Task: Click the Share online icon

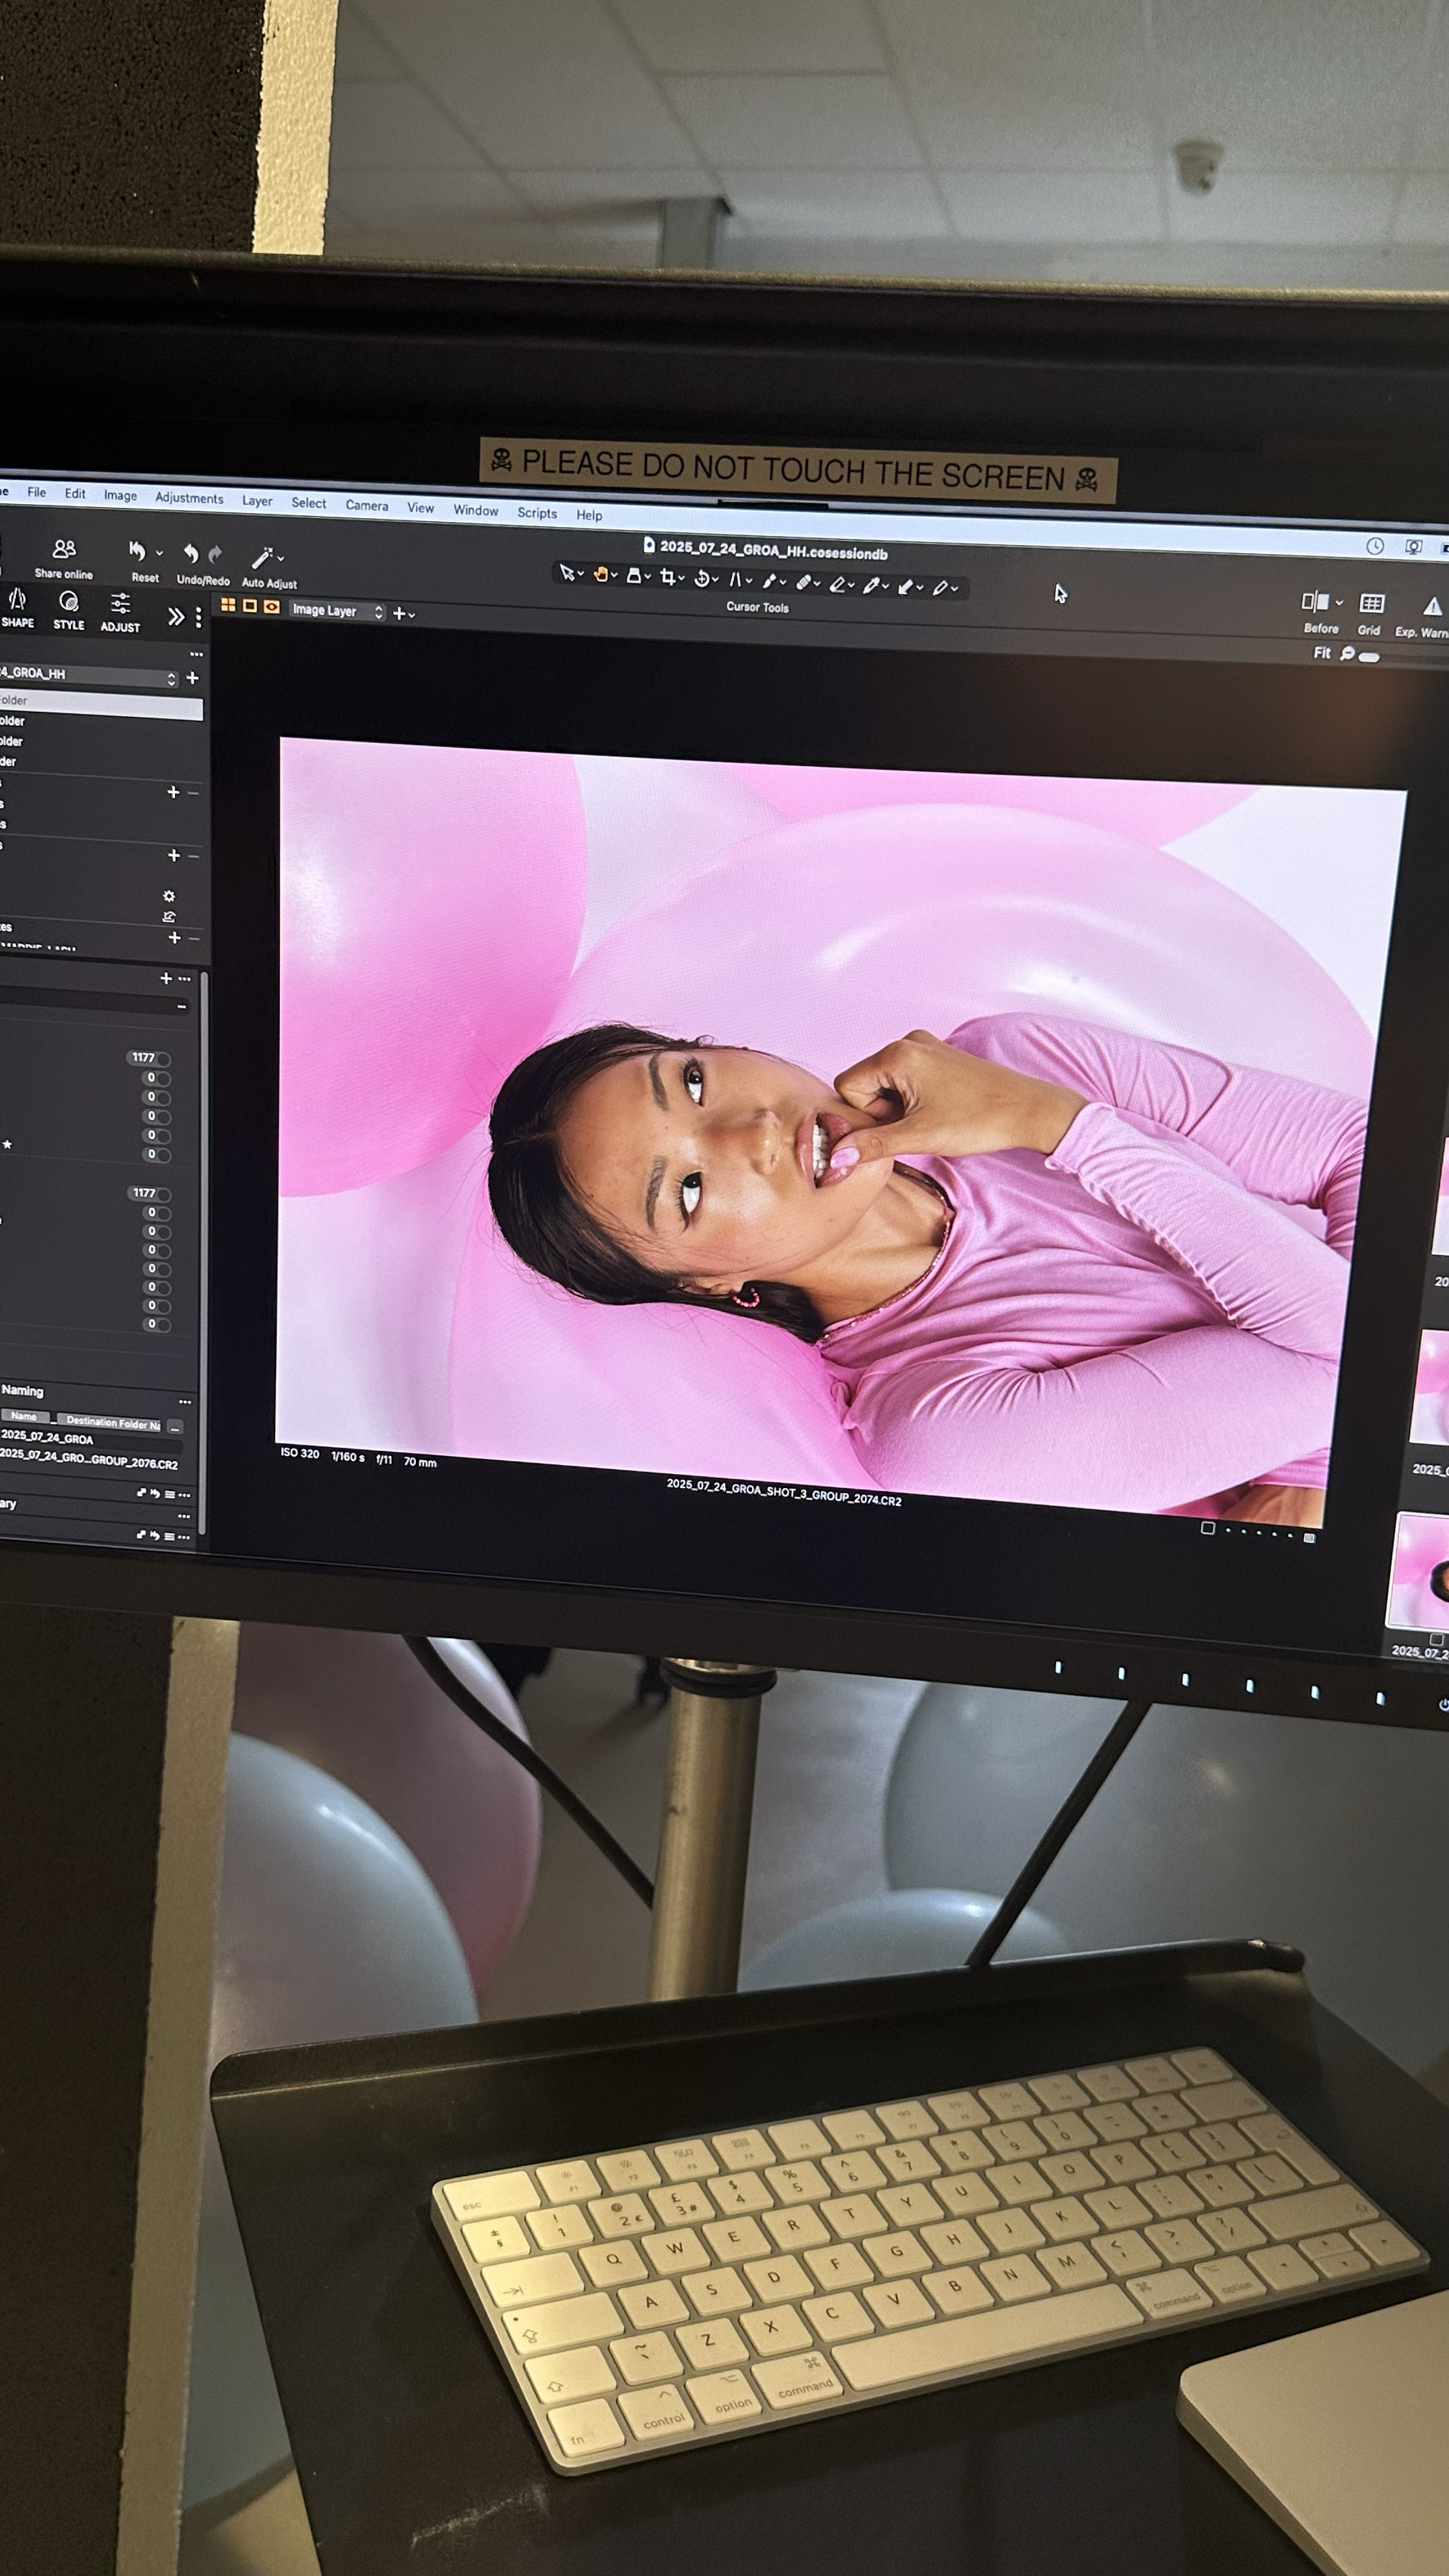Action: point(64,549)
